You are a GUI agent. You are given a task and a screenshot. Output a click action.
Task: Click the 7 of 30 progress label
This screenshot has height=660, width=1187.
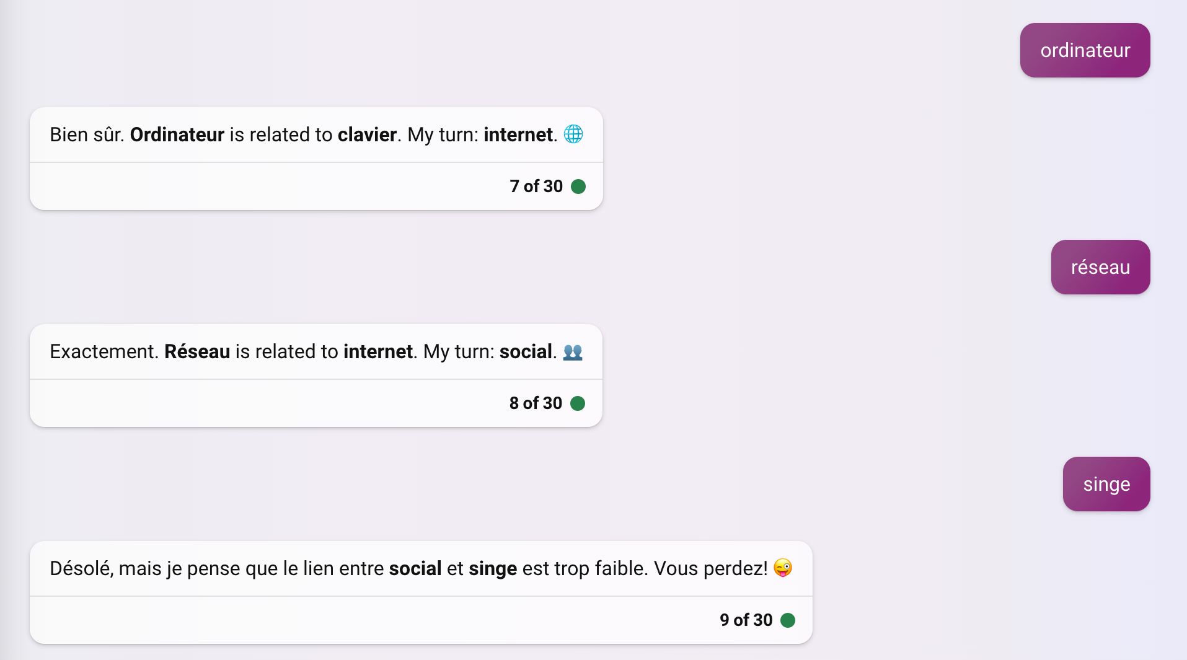tap(536, 186)
